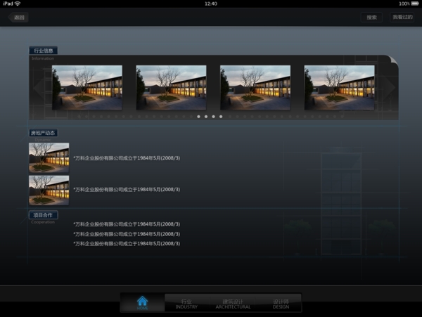Open second 万科企业 headline under 房地产动态

coord(127,190)
